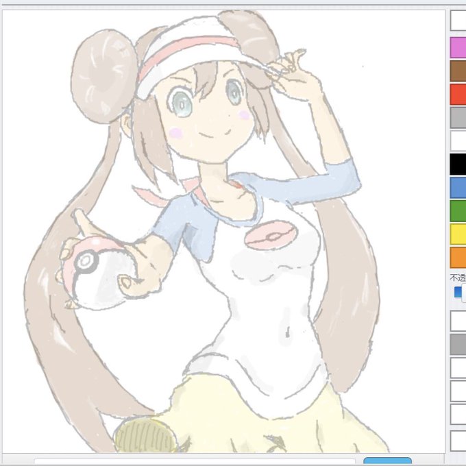The image size is (466, 466).
Task: Click on the drawing canvas
Action: (223, 231)
